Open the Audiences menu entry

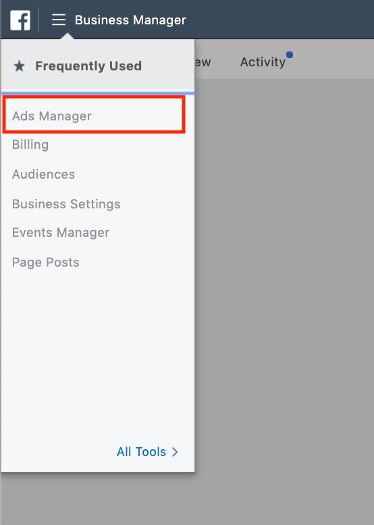43,174
